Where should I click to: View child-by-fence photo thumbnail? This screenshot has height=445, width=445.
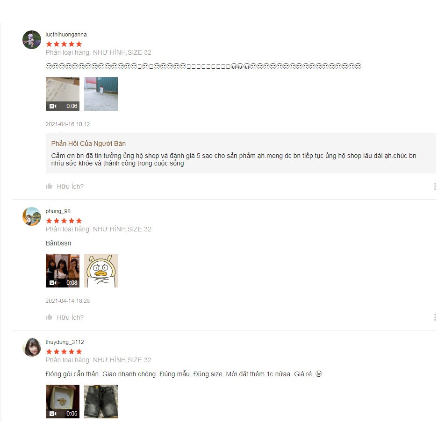(x=101, y=94)
